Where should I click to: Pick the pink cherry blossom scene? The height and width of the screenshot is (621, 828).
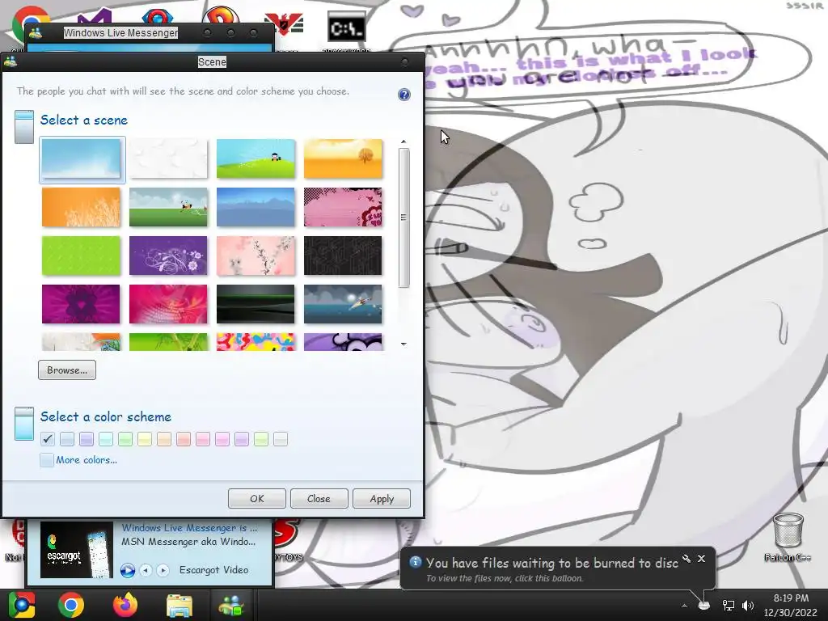256,256
